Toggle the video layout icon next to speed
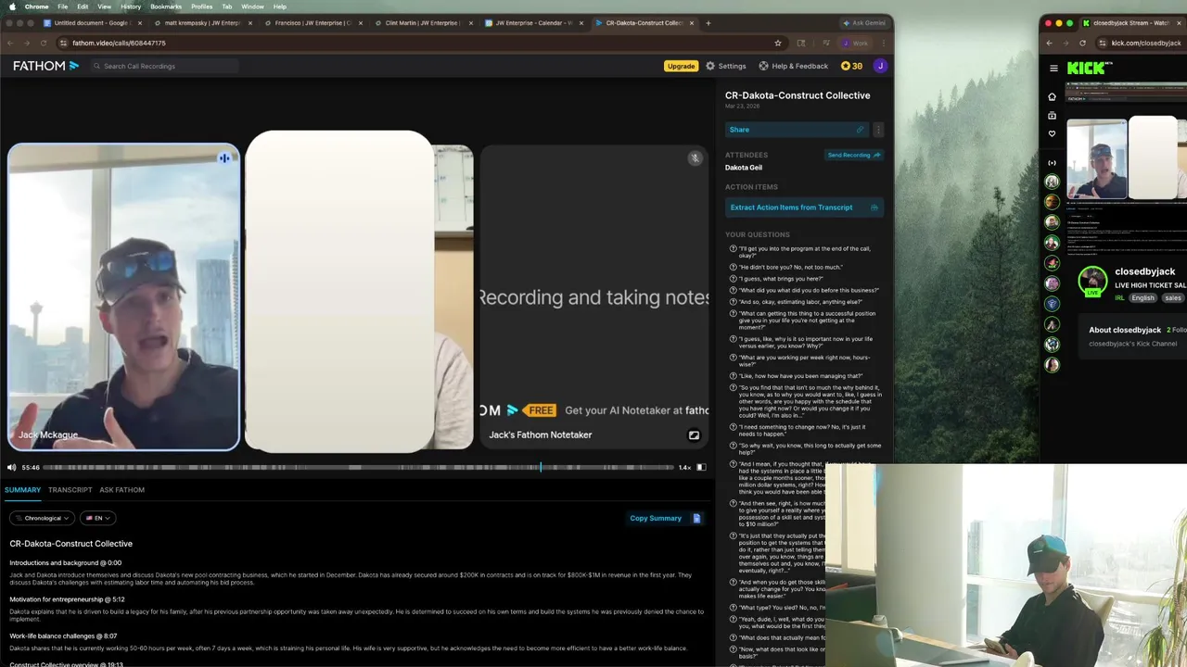1187x667 pixels. (701, 468)
